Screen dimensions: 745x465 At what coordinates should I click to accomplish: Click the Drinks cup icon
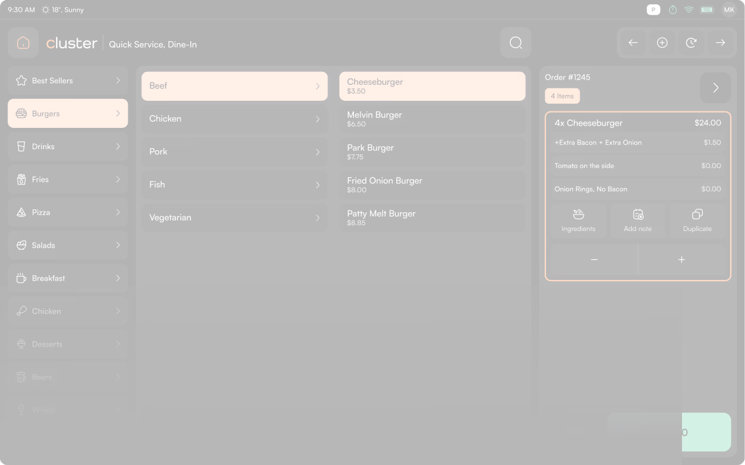[21, 147]
